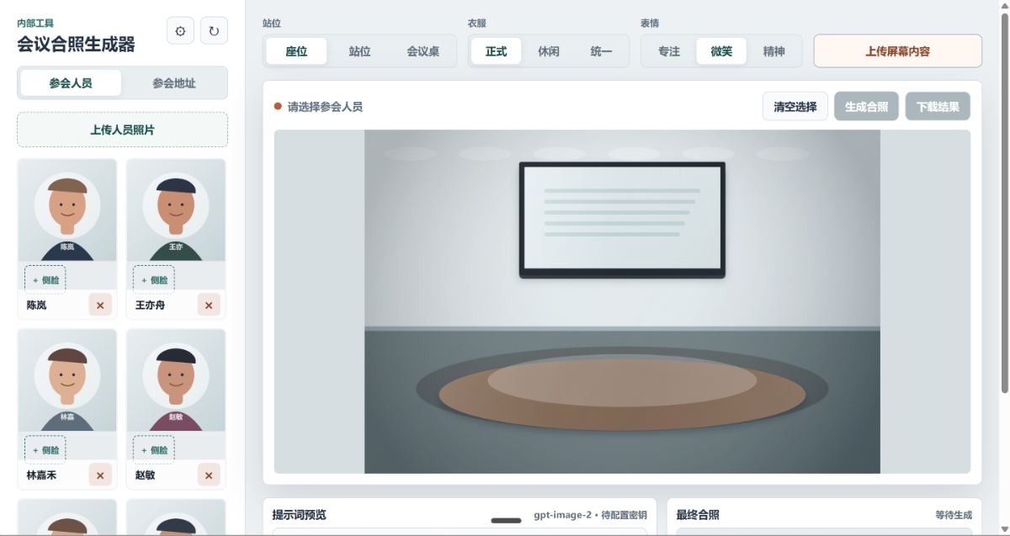Select 王亦舟 avatar photo
Screen dimensions: 1010x536
(x=176, y=210)
